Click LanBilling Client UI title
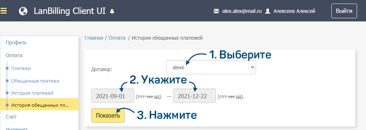 point(69,11)
